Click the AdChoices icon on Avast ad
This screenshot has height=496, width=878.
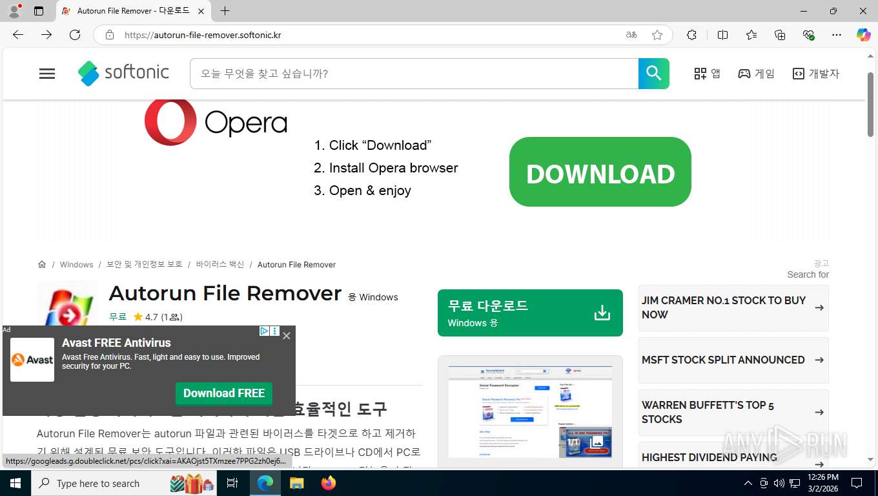click(x=264, y=331)
